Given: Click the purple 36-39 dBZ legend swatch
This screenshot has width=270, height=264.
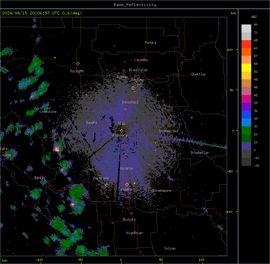Looking at the screenshot, I should pyautogui.click(x=246, y=107).
